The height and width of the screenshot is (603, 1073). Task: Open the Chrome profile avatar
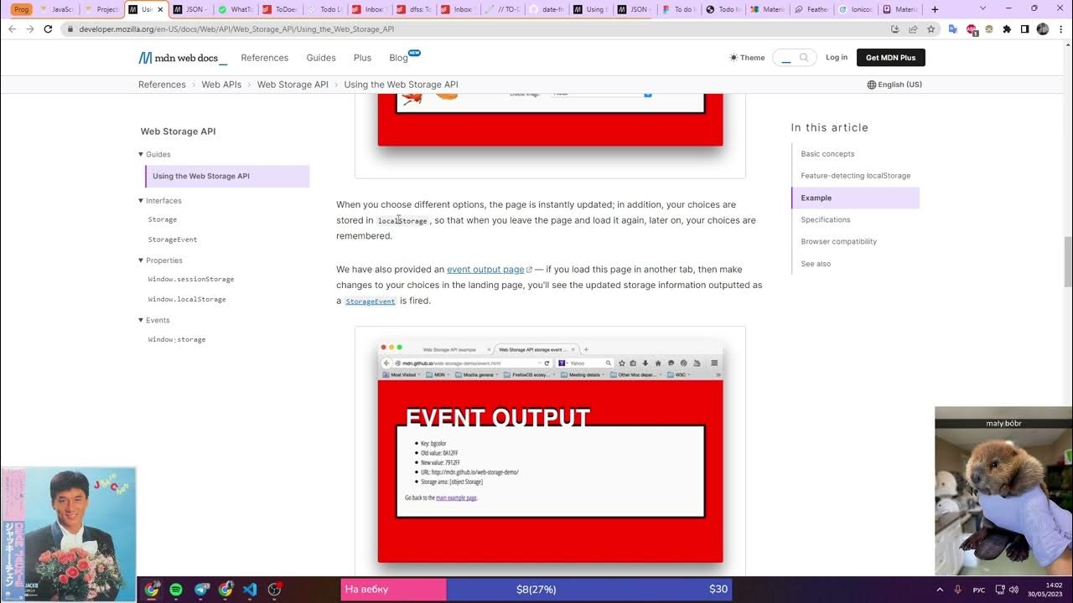point(1043,28)
